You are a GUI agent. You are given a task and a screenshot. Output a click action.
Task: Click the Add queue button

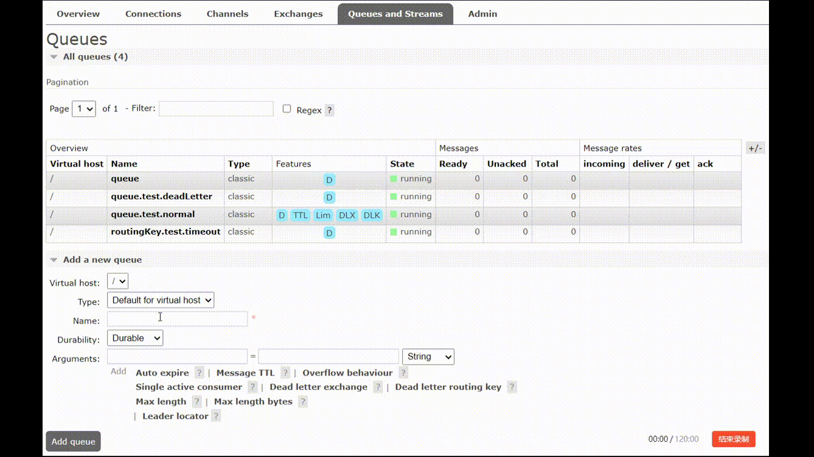click(x=73, y=441)
